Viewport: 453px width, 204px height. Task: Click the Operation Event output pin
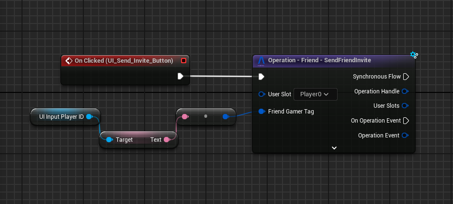[x=405, y=136]
